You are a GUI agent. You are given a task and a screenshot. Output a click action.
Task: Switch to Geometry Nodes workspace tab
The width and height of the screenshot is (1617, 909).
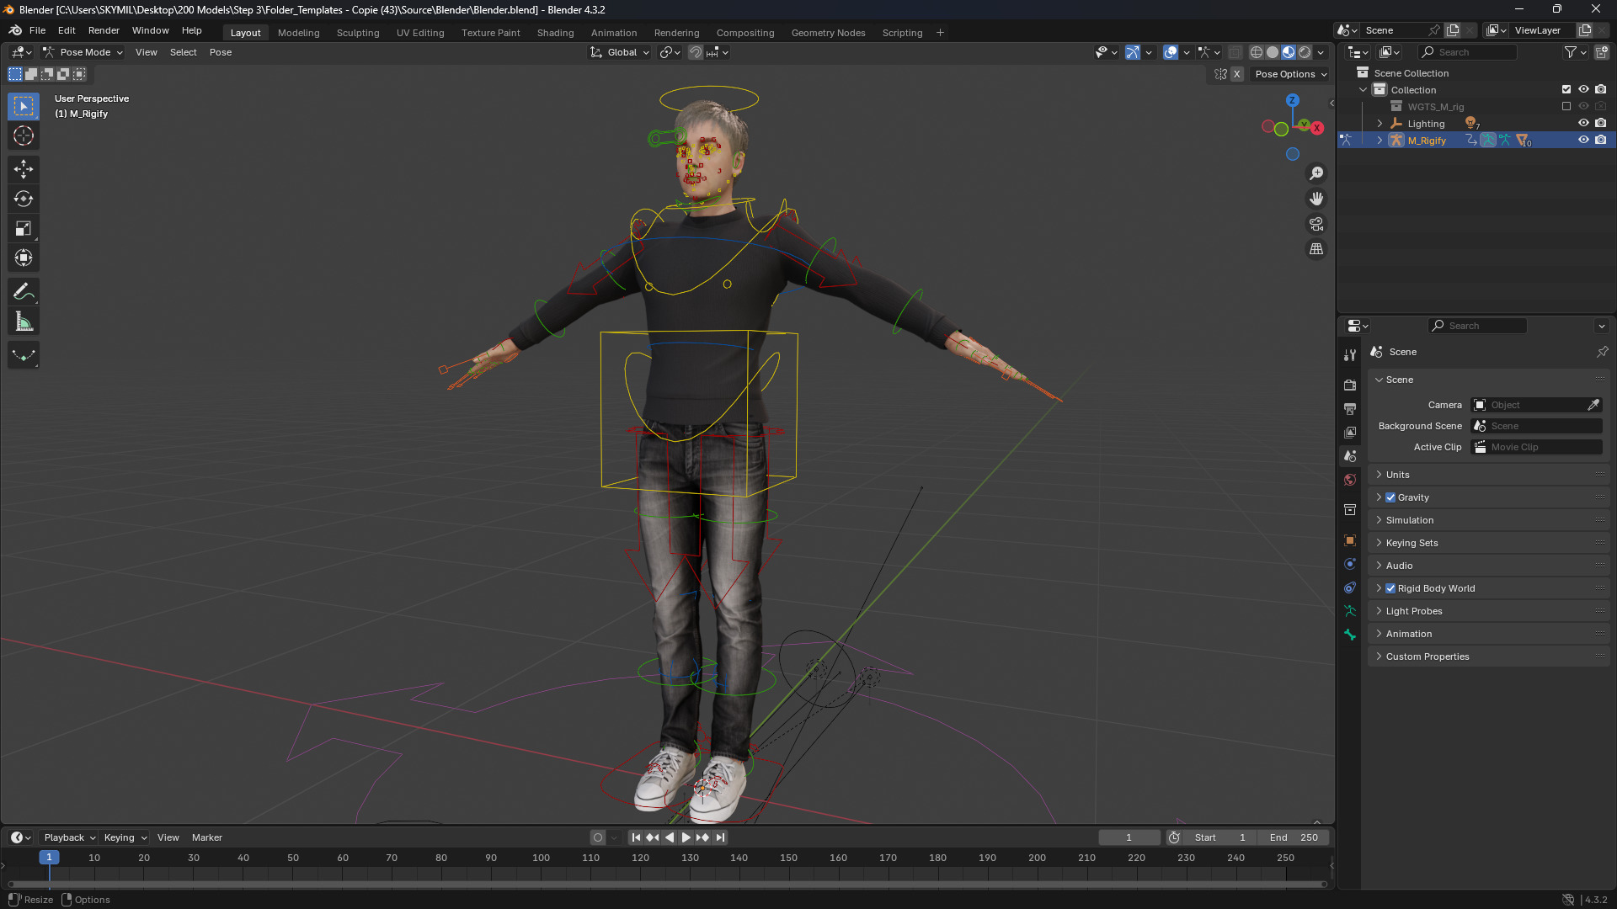click(828, 33)
